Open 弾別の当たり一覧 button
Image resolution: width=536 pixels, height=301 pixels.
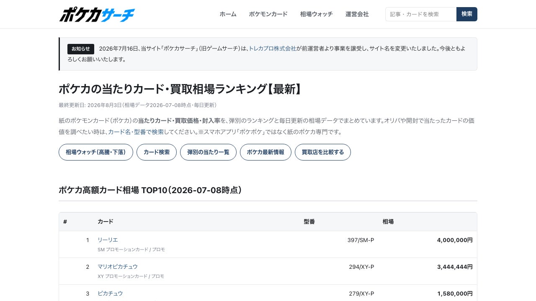[x=208, y=152]
